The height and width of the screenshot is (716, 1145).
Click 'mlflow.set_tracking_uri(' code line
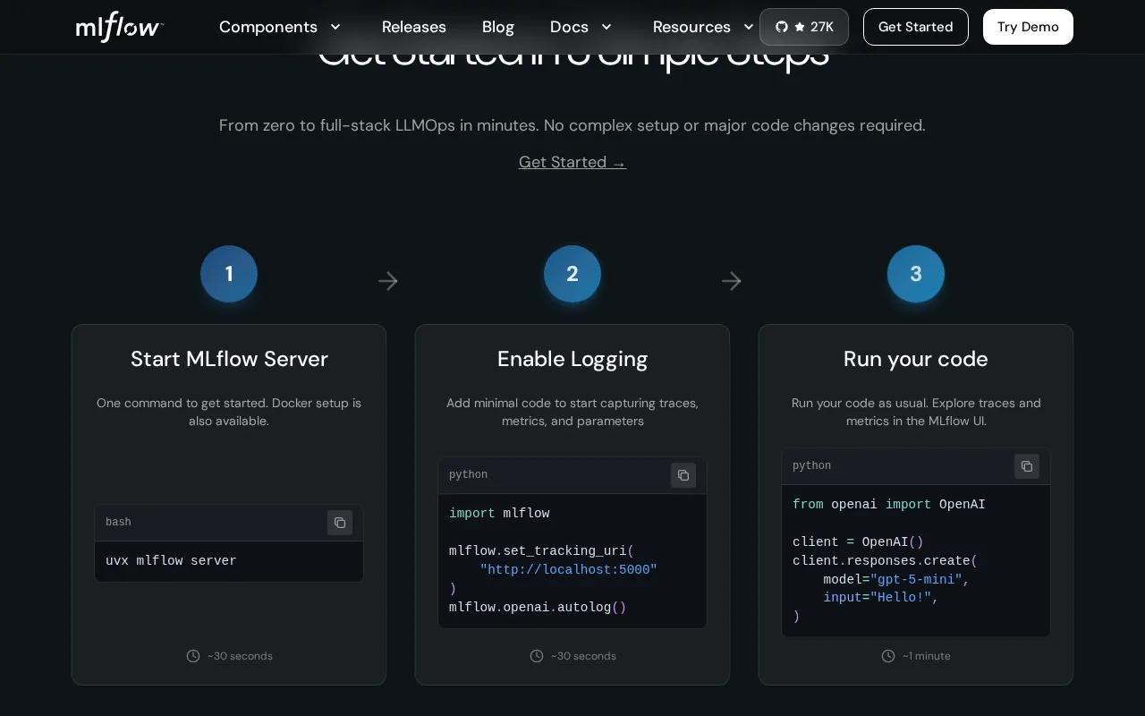541,551
